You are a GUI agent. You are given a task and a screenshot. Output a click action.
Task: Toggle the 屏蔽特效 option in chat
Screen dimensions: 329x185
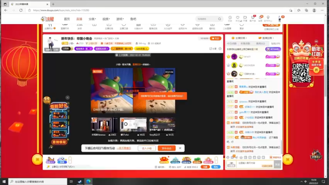click(x=275, y=157)
